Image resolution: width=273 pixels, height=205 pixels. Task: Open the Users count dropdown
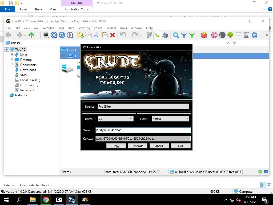click(116, 119)
